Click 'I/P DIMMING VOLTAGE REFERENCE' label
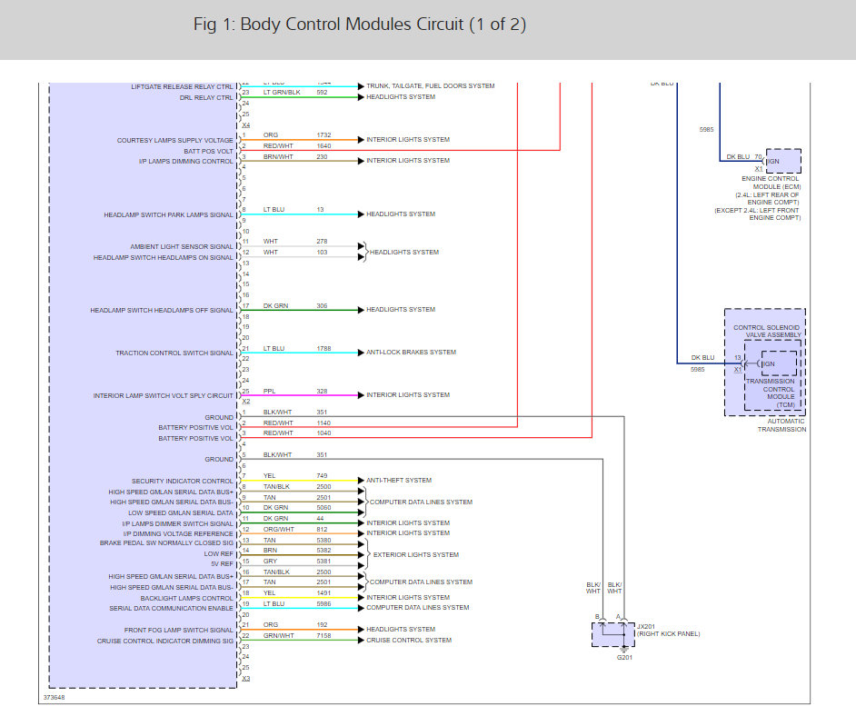This screenshot has height=726, width=856. pos(178,534)
